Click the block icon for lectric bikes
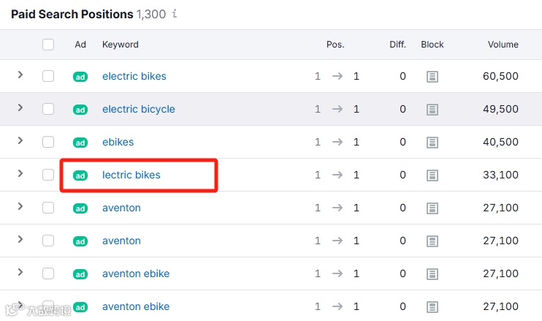 click(432, 175)
